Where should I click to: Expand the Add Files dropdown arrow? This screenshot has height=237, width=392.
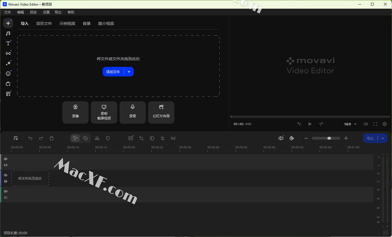point(129,72)
